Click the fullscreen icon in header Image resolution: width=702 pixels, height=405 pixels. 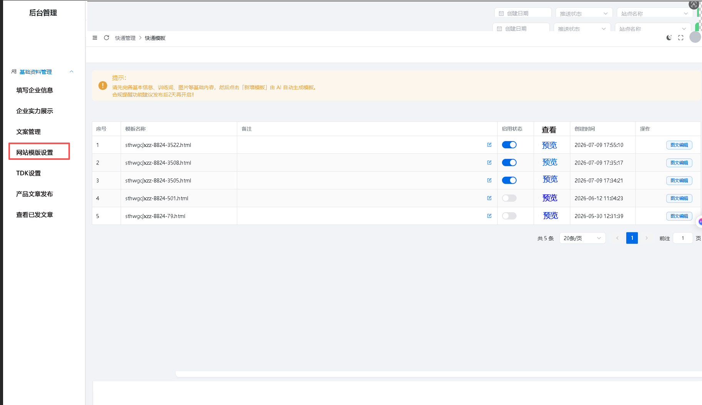click(681, 38)
